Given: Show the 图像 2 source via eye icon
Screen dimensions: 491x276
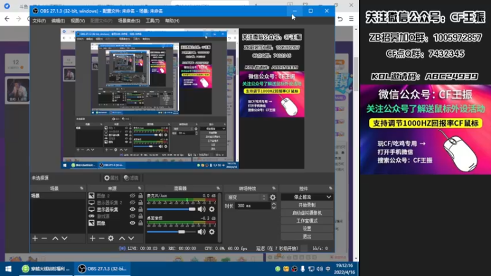Looking at the screenshot, I should pyautogui.click(x=133, y=196).
